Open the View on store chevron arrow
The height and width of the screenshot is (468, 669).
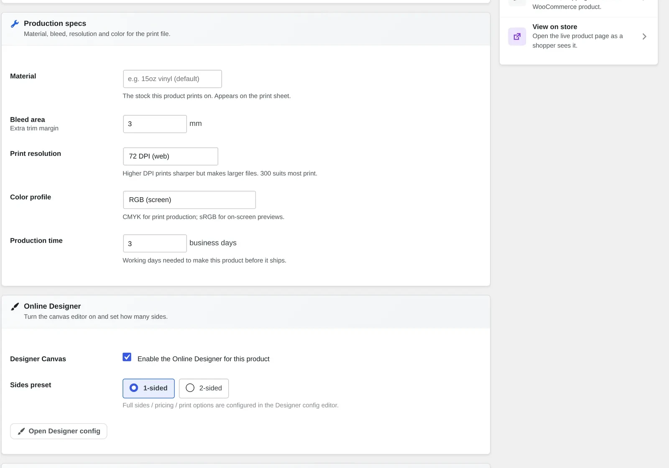644,36
